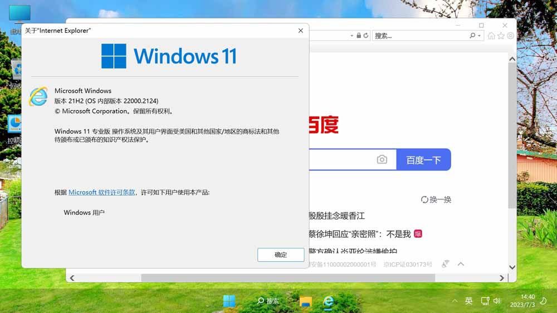Click the Internet Explorer taskbar icon
This screenshot has height=313, width=557.
pyautogui.click(x=328, y=301)
